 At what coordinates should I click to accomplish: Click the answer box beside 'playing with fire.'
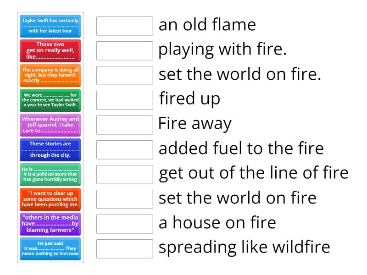[x=125, y=51]
